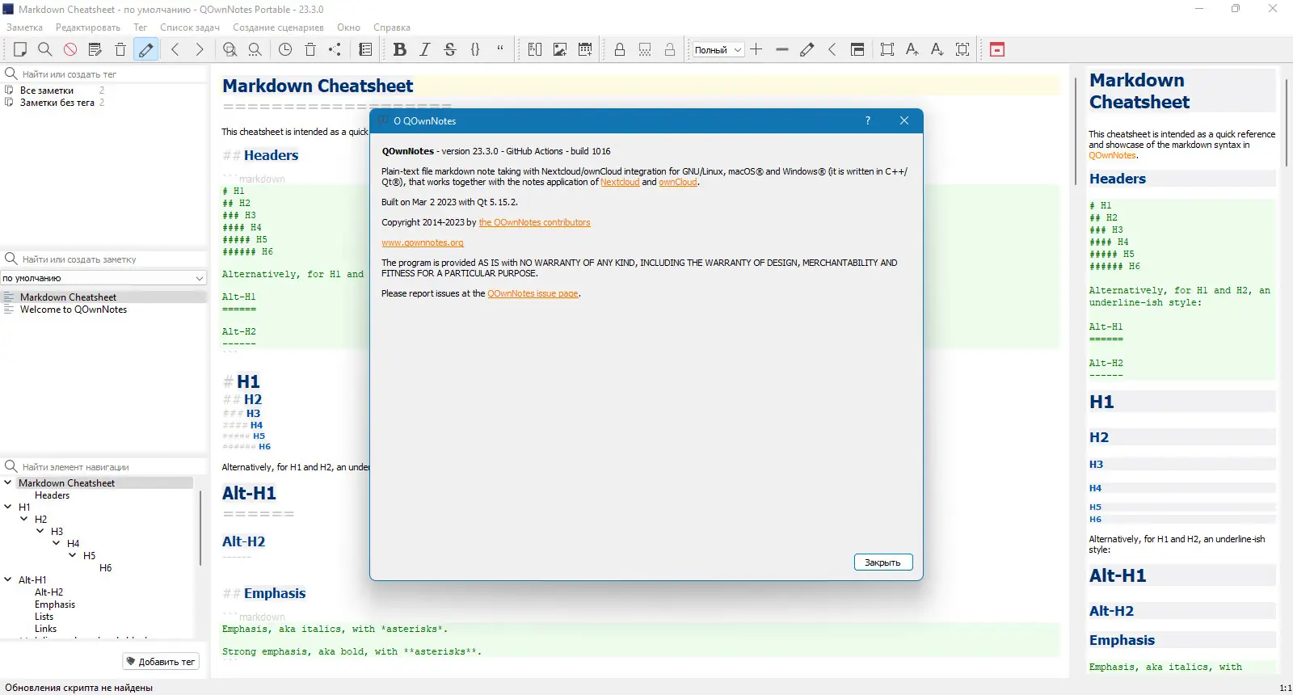The width and height of the screenshot is (1293, 695).
Task: Click the 'Закрыть' button in dialog
Action: pyautogui.click(x=882, y=562)
